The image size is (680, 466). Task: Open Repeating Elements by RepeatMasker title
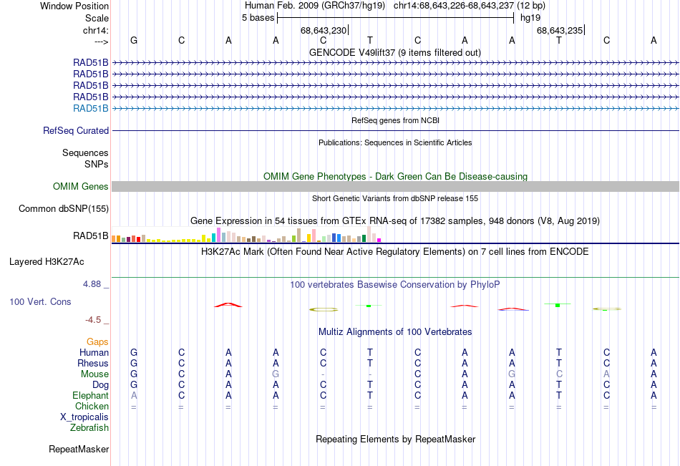[x=395, y=439]
